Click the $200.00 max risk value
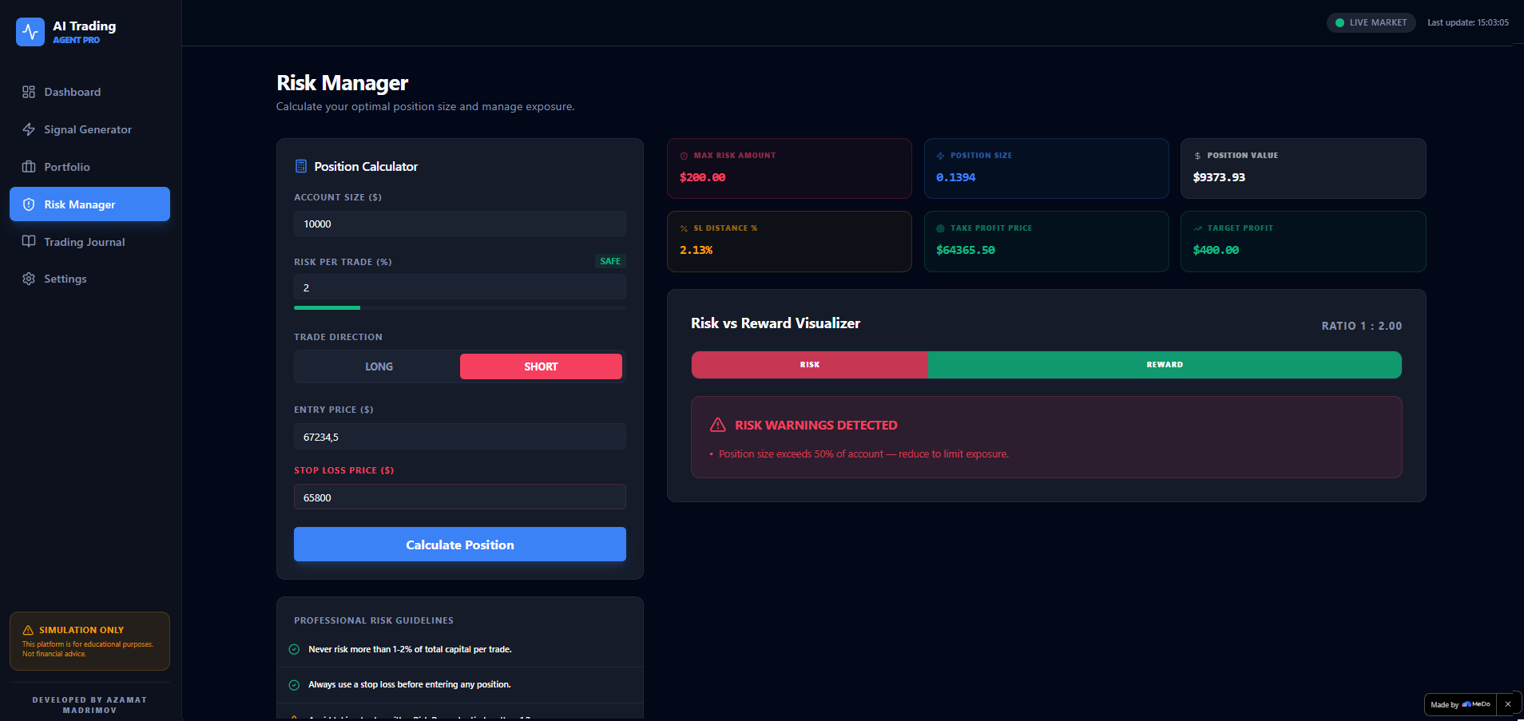1524x721 pixels. [702, 177]
